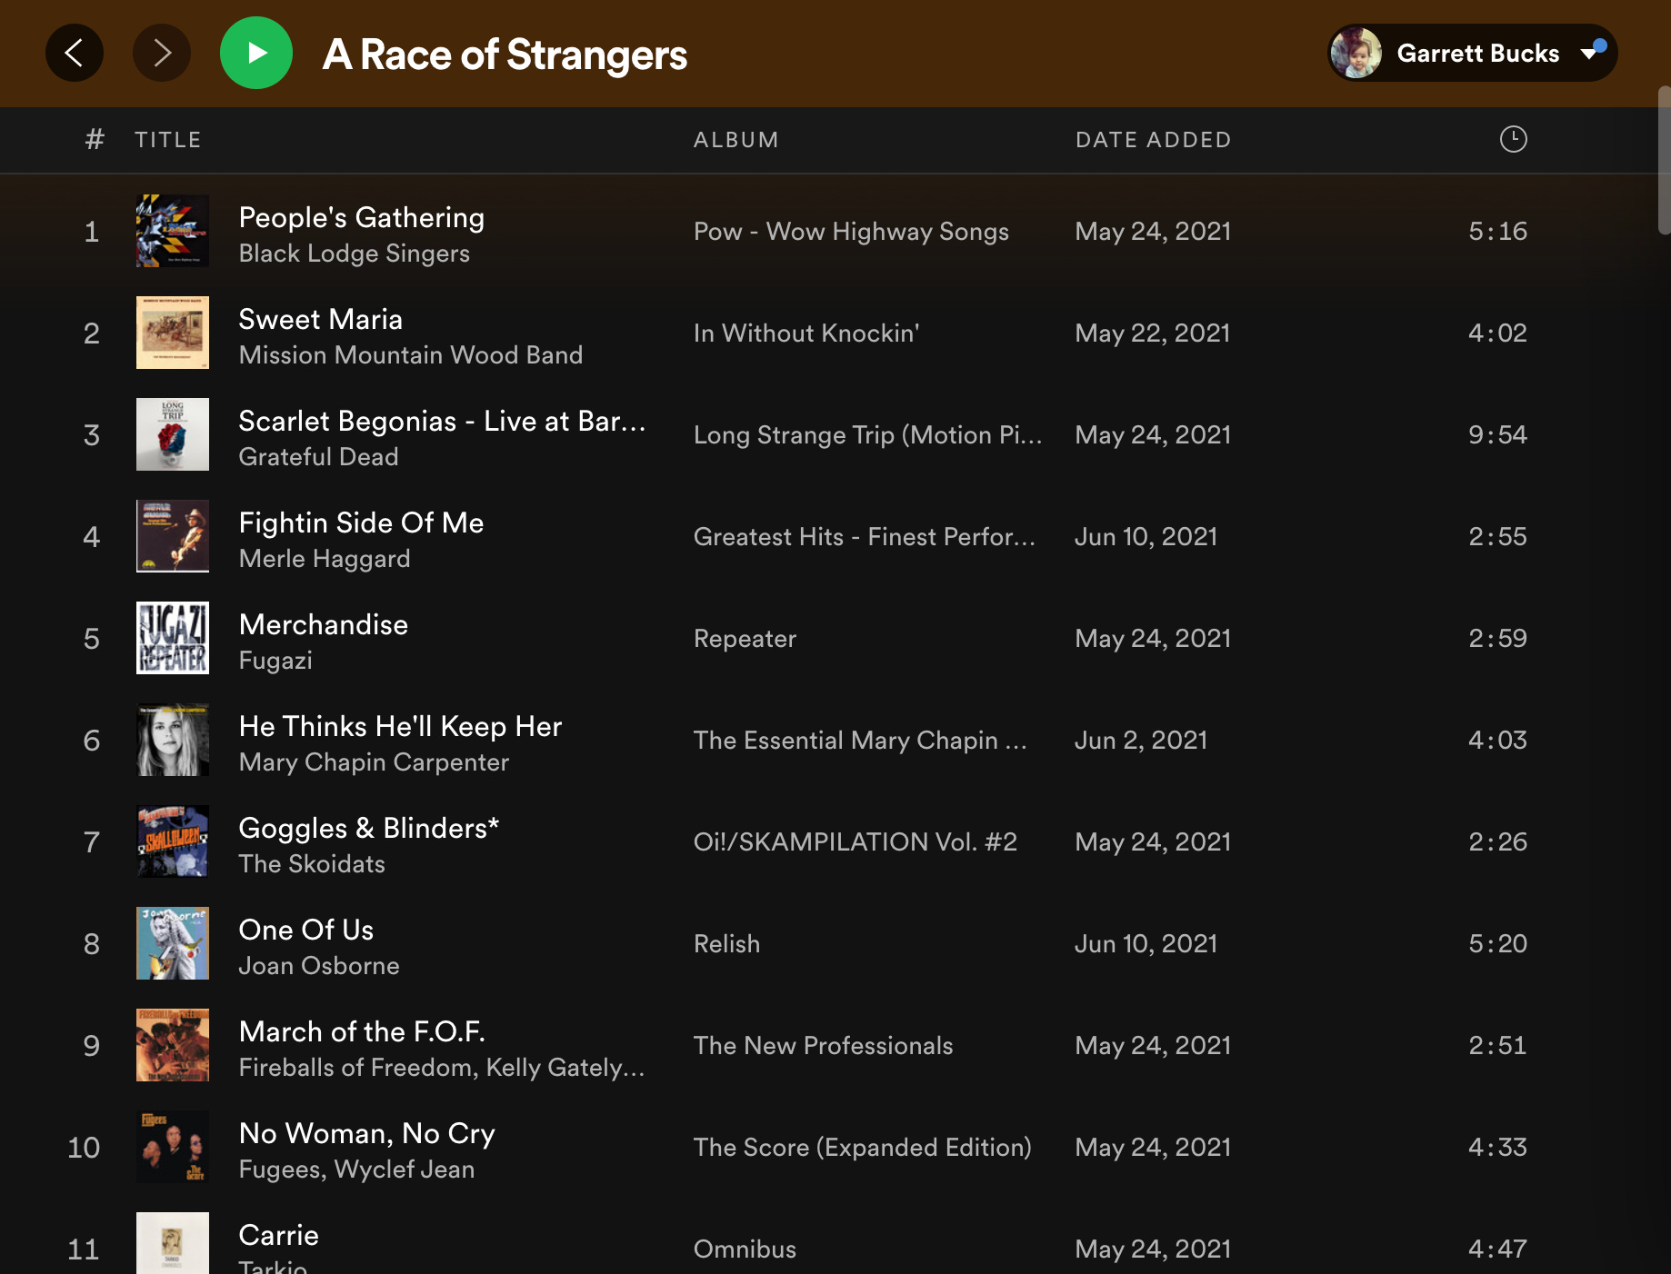
Task: Open artist Joan Osborne
Action: point(318,966)
